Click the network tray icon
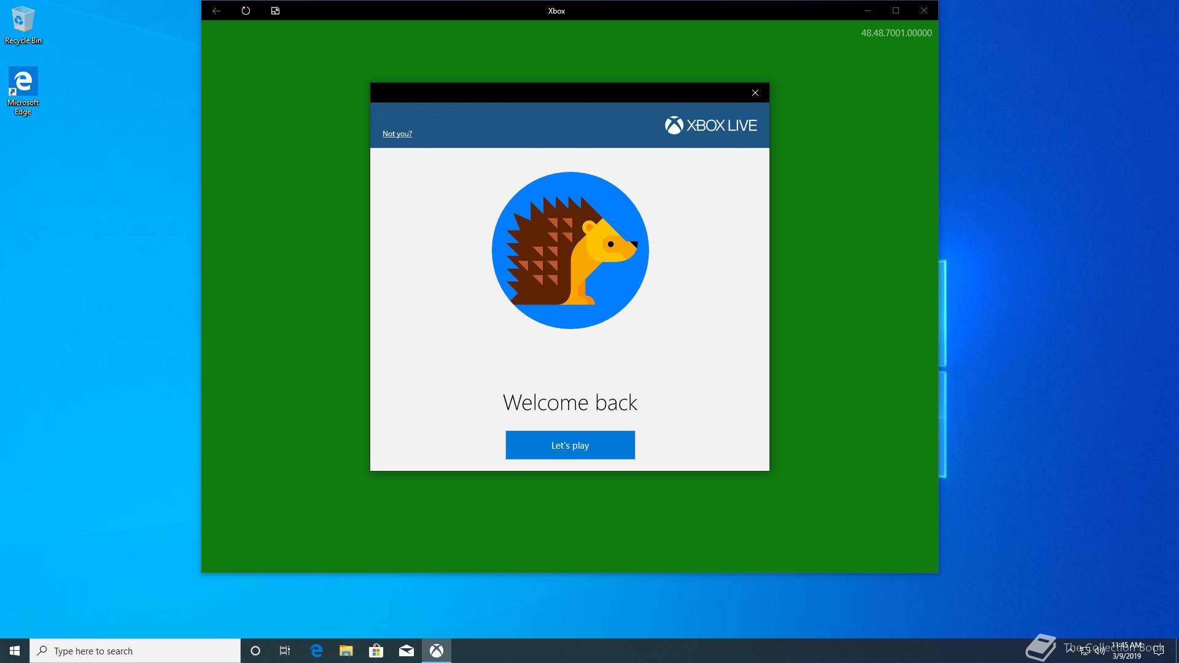Image resolution: width=1179 pixels, height=663 pixels. click(1085, 651)
